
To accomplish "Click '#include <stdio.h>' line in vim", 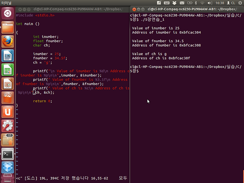I will click(x=35, y=15).
